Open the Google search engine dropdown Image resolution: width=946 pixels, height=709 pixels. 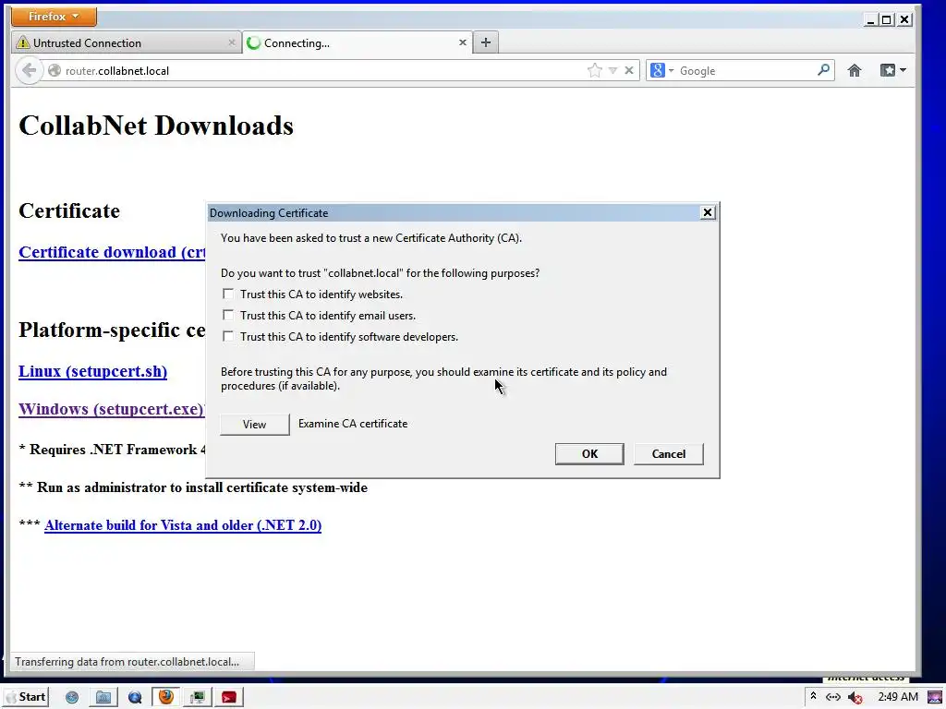pyautogui.click(x=661, y=70)
